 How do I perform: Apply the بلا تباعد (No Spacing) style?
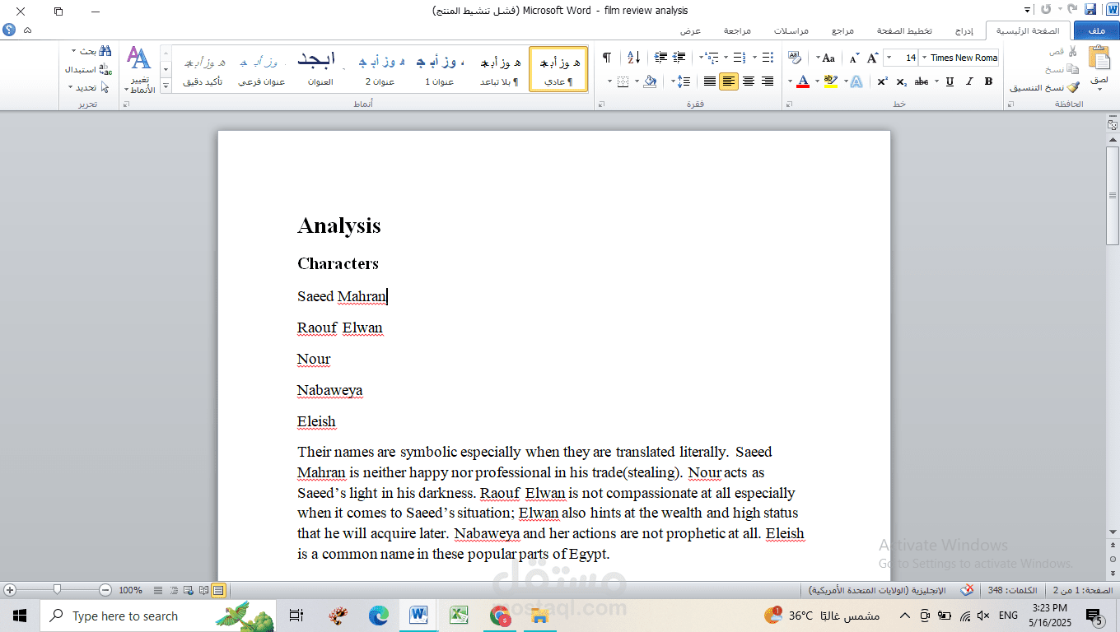click(x=499, y=69)
